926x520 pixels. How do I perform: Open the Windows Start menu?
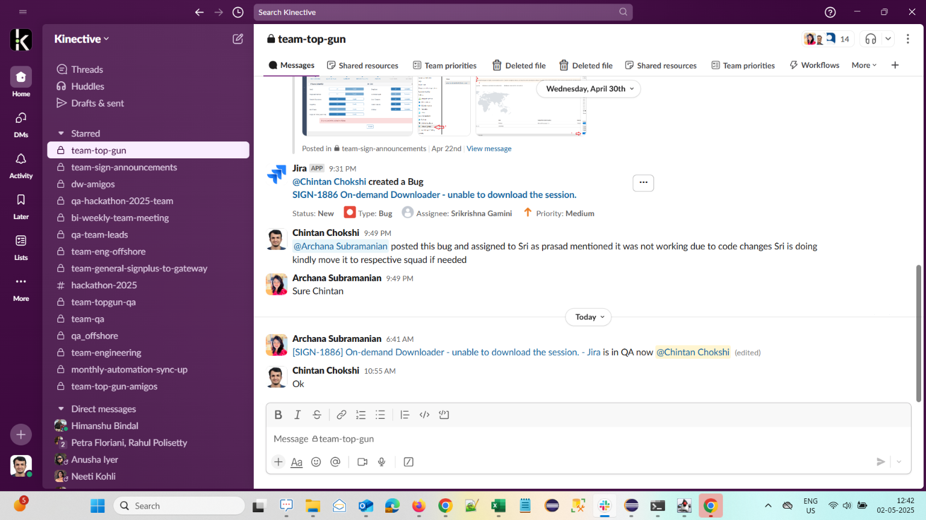pyautogui.click(x=98, y=506)
